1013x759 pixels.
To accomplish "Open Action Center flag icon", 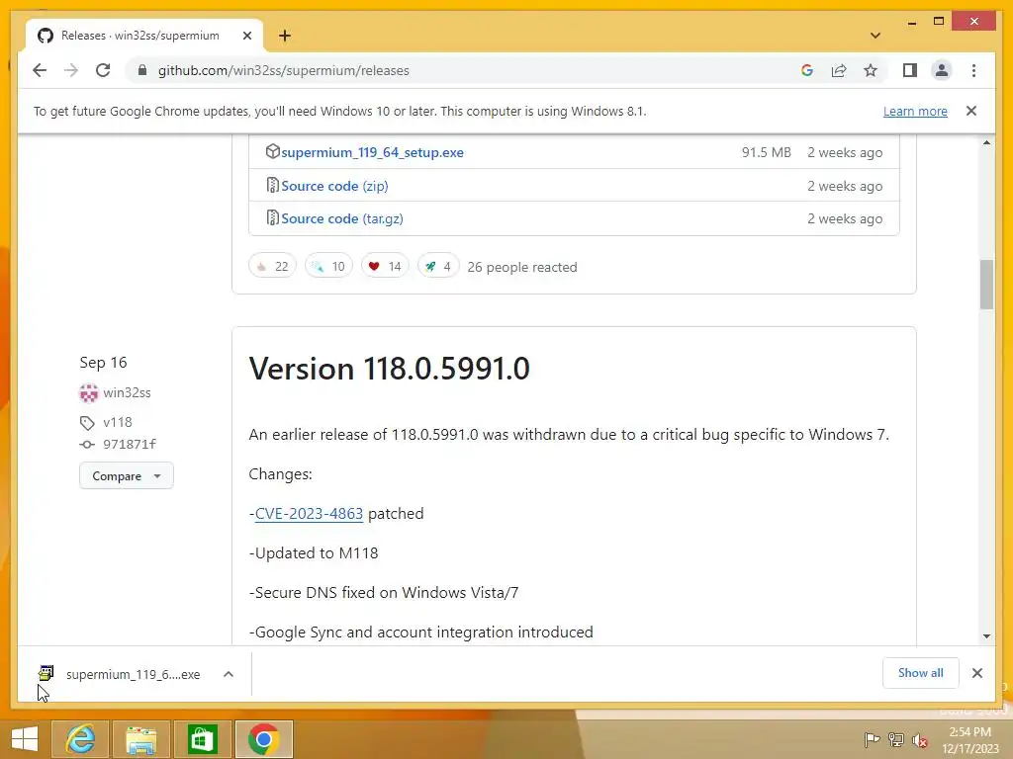I will [x=872, y=739].
